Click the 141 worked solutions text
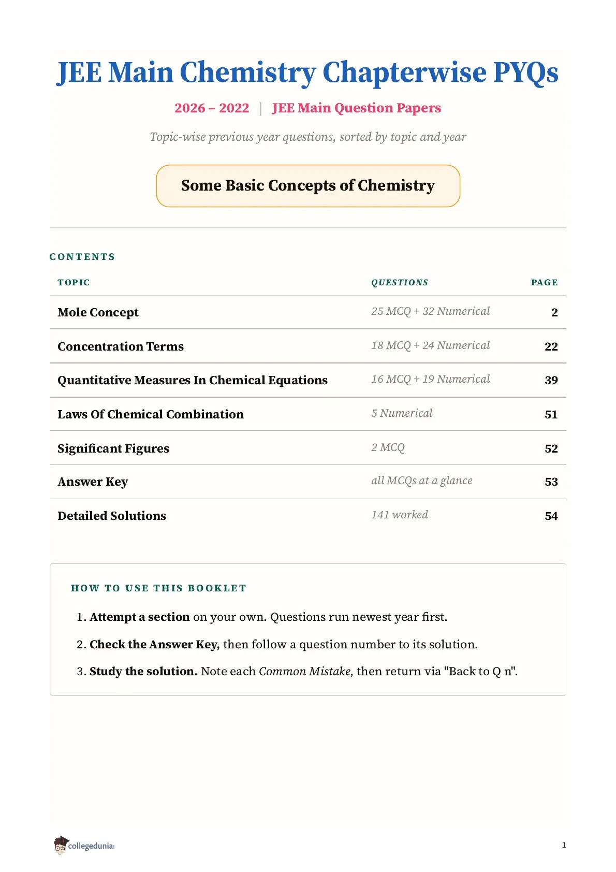Screen dimensions: 616x872 coord(400,515)
